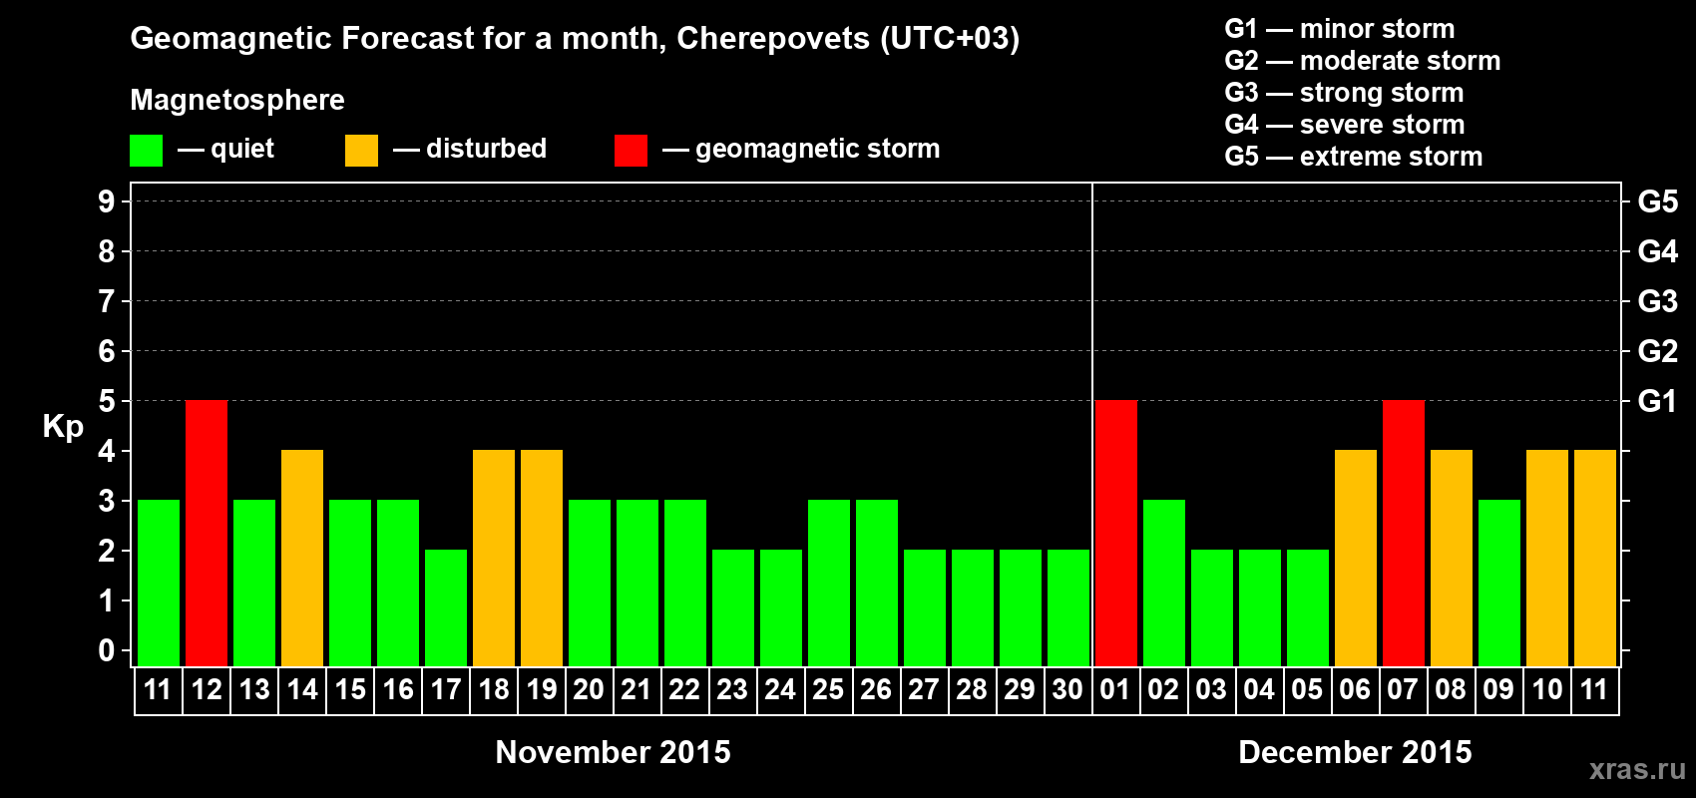Screen dimensions: 1696x798
Task: Click the 'G3 — strong storm' legend text
Action: pyautogui.click(x=1344, y=93)
